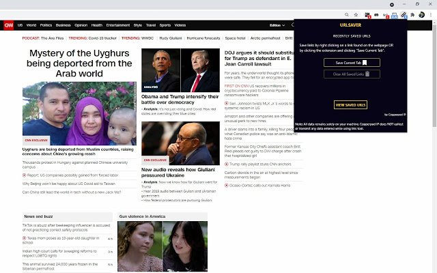This screenshot has width=437, height=273.
Task: Open How federal prosecutors pursuing Giuliani link
Action: [178, 200]
